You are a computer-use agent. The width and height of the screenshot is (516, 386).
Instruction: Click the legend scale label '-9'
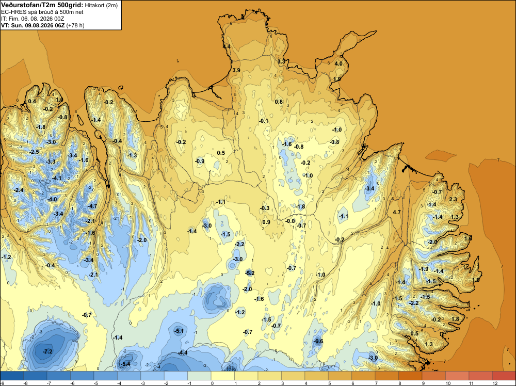2,383
